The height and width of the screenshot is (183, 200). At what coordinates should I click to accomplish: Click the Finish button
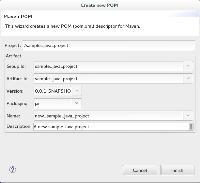(x=177, y=170)
